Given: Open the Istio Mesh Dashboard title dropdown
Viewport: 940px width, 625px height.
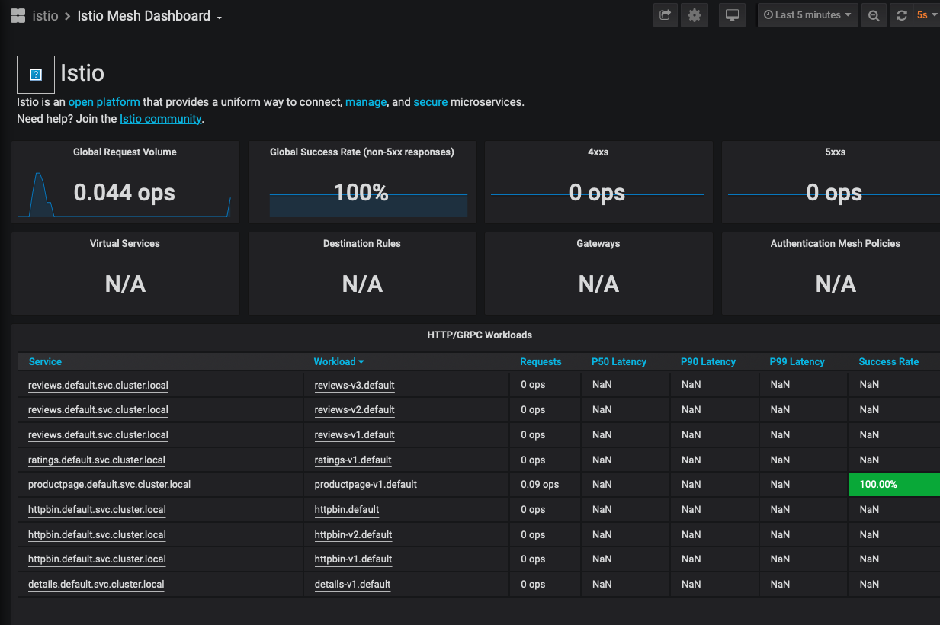Looking at the screenshot, I should (150, 16).
